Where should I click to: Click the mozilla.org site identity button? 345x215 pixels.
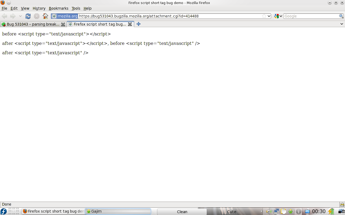click(x=65, y=16)
